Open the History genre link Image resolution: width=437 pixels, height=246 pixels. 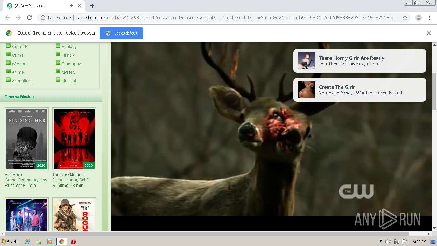pyautogui.click(x=68, y=55)
